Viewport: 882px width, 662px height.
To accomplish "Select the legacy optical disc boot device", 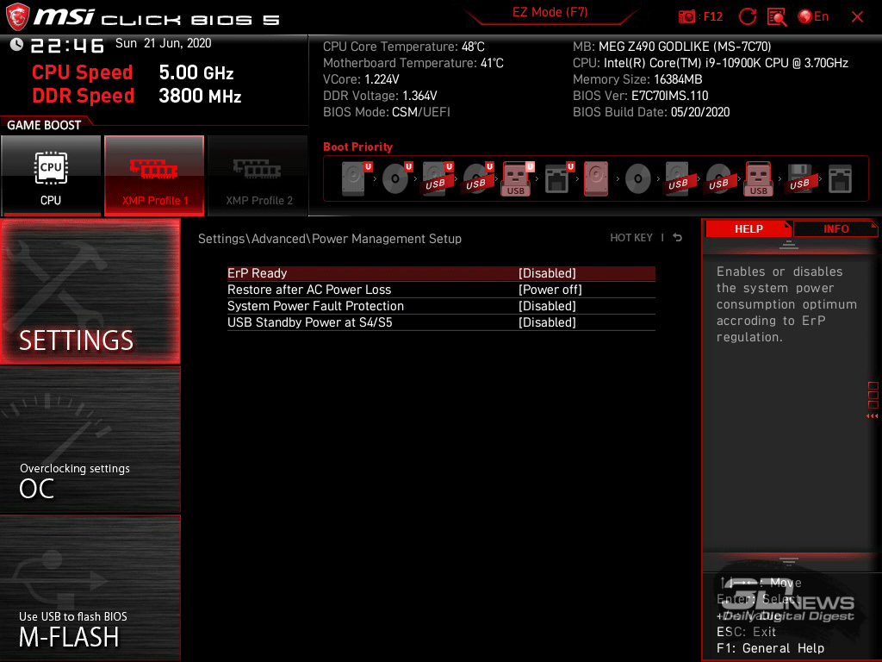I will (x=638, y=179).
